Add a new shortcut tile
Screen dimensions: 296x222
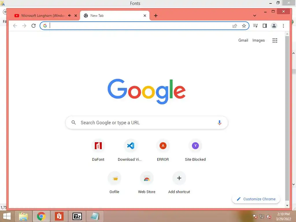click(179, 183)
